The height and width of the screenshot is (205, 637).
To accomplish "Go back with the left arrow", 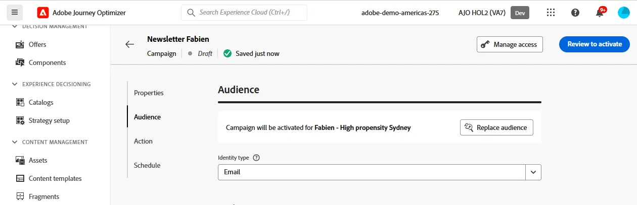I will point(130,44).
